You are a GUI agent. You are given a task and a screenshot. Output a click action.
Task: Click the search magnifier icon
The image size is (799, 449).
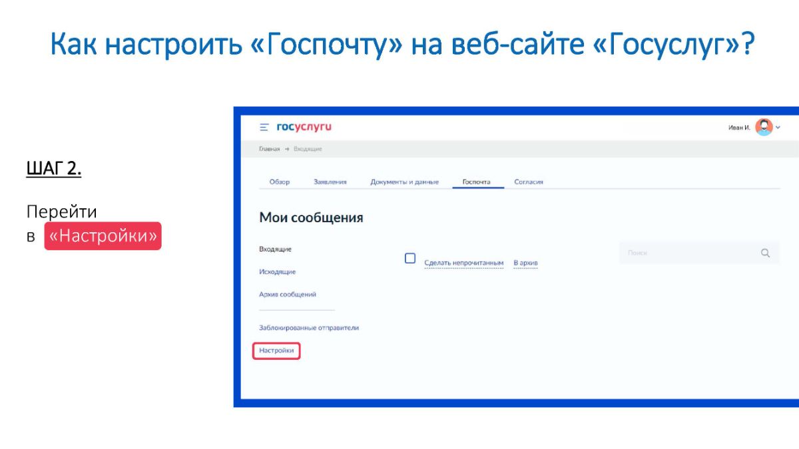coord(765,253)
